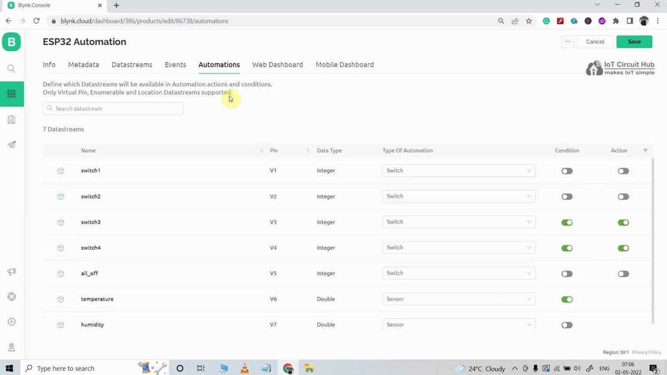
Task: Disable the Action toggle for switch3
Action: point(623,222)
